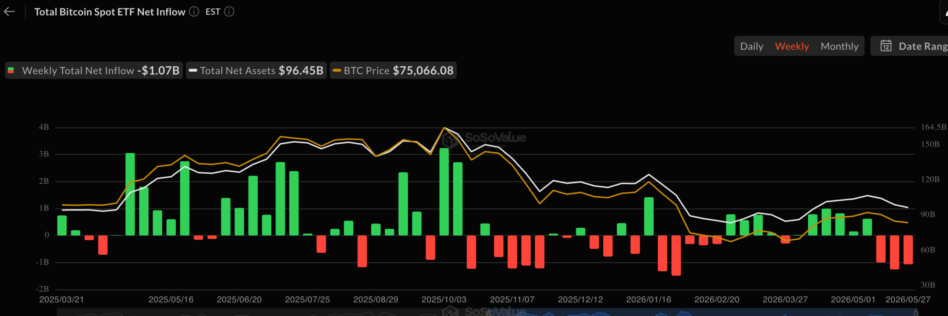The height and width of the screenshot is (316, 948).
Task: Click the 2025/03/21 x-axis date label
Action: [x=61, y=299]
